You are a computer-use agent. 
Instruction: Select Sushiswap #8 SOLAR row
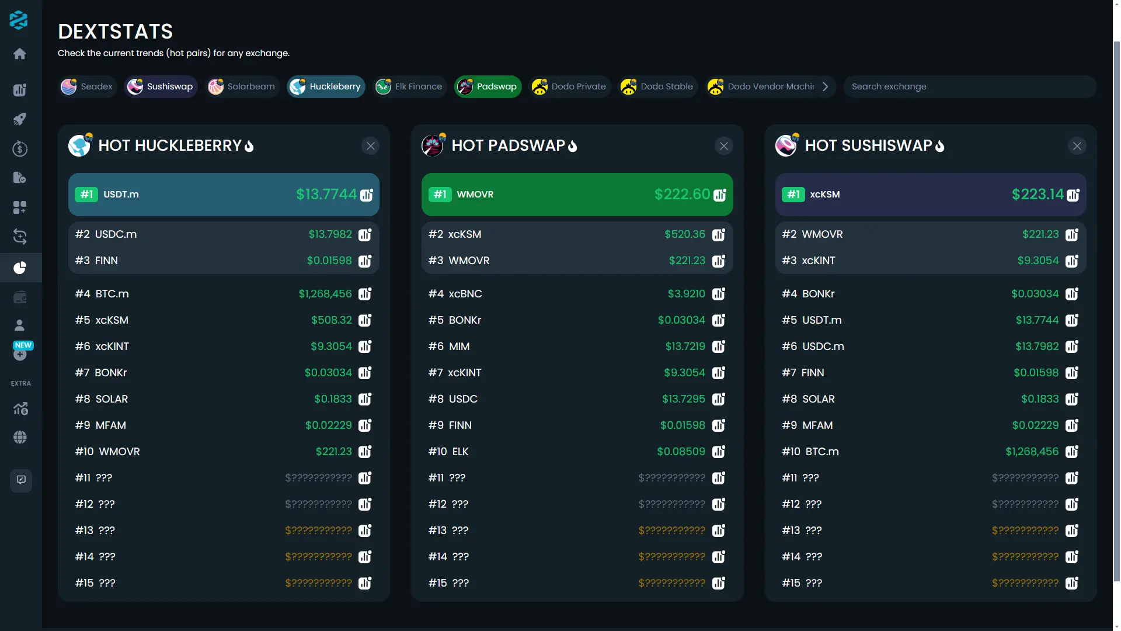tap(931, 399)
